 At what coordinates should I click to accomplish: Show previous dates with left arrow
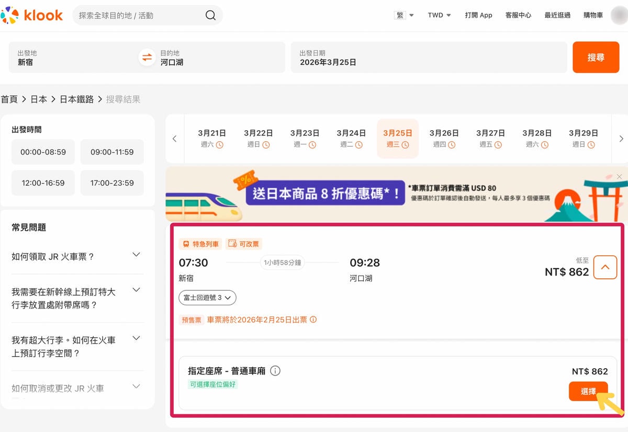point(175,139)
